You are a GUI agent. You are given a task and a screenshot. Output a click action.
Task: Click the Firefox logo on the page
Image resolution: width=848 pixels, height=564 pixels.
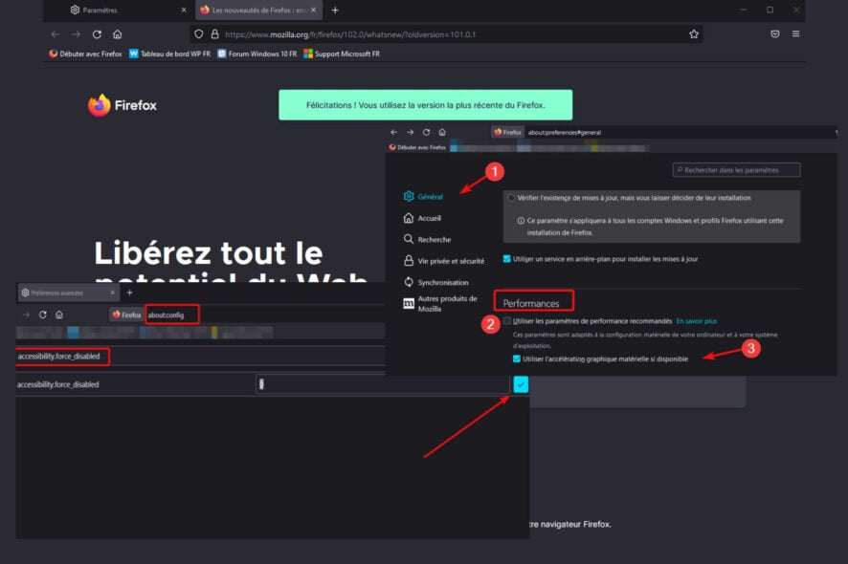pos(123,105)
